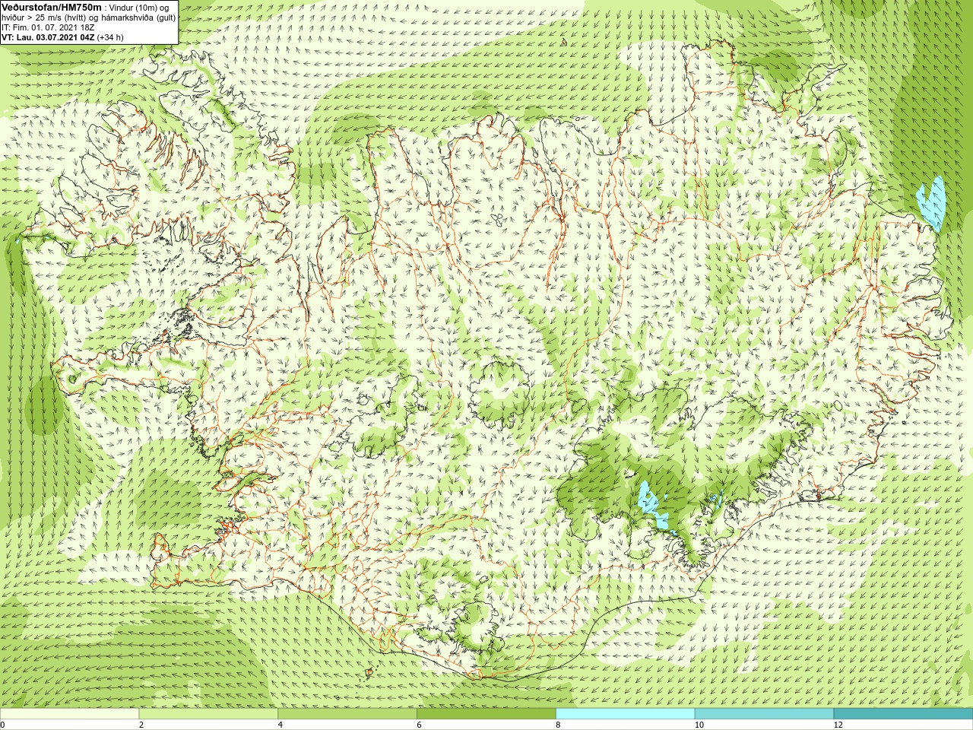Click the cyan strong-wind patch on the east coast
The width and height of the screenshot is (973, 730).
click(x=932, y=204)
